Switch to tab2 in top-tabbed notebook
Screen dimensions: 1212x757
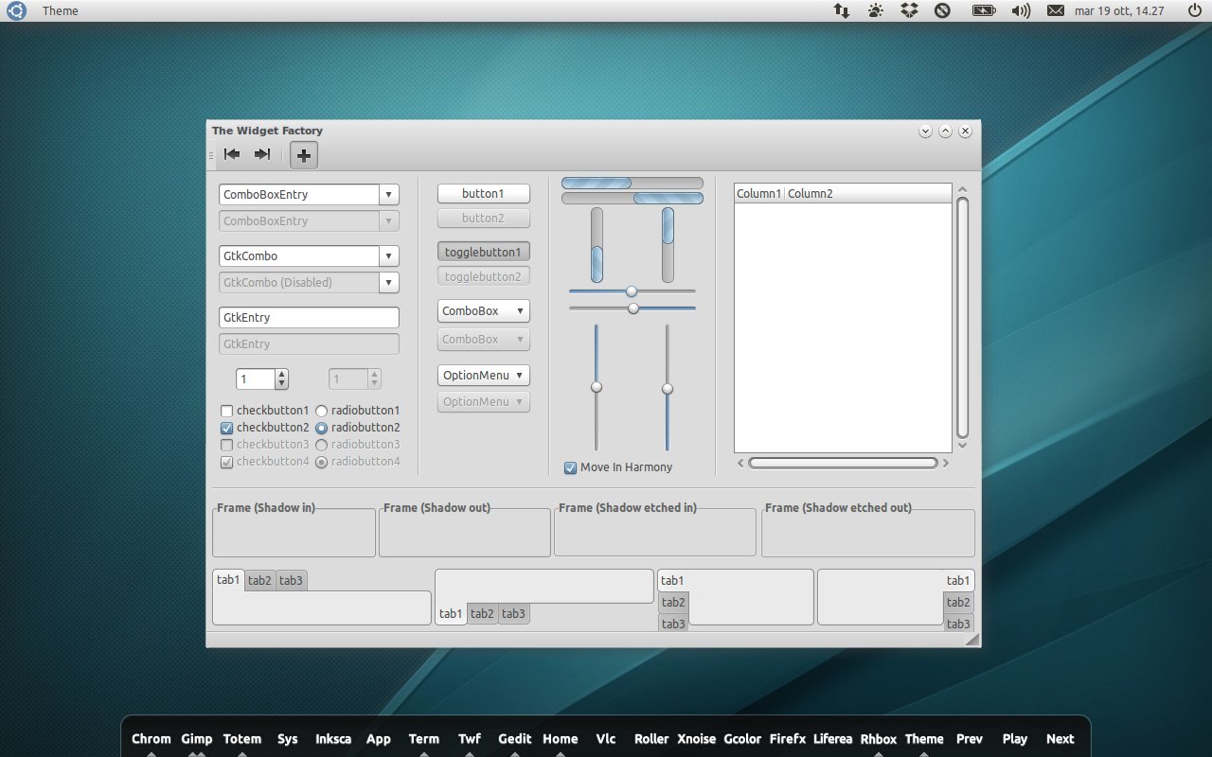click(259, 581)
